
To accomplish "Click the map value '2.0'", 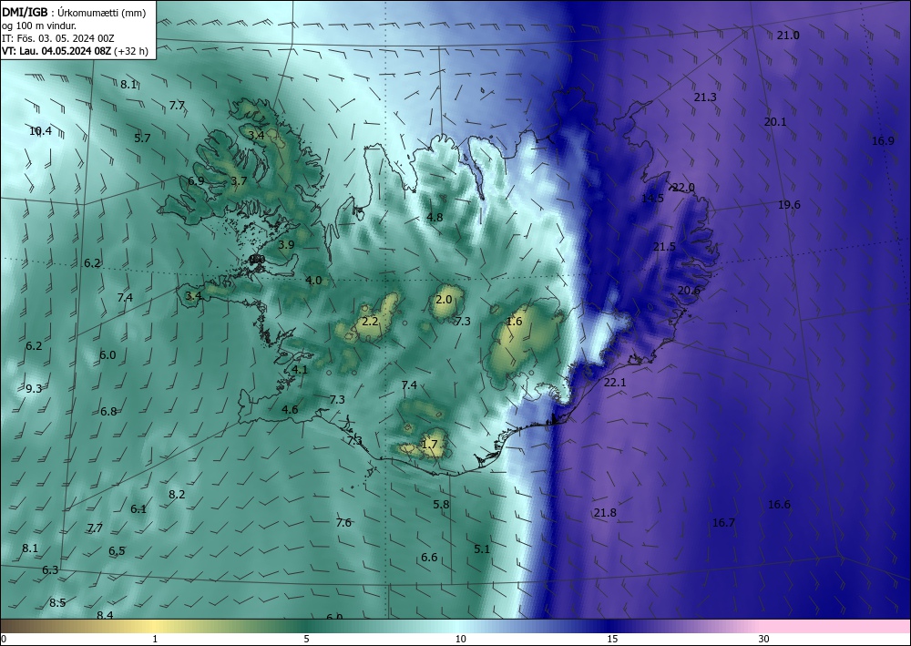I will 444,300.
